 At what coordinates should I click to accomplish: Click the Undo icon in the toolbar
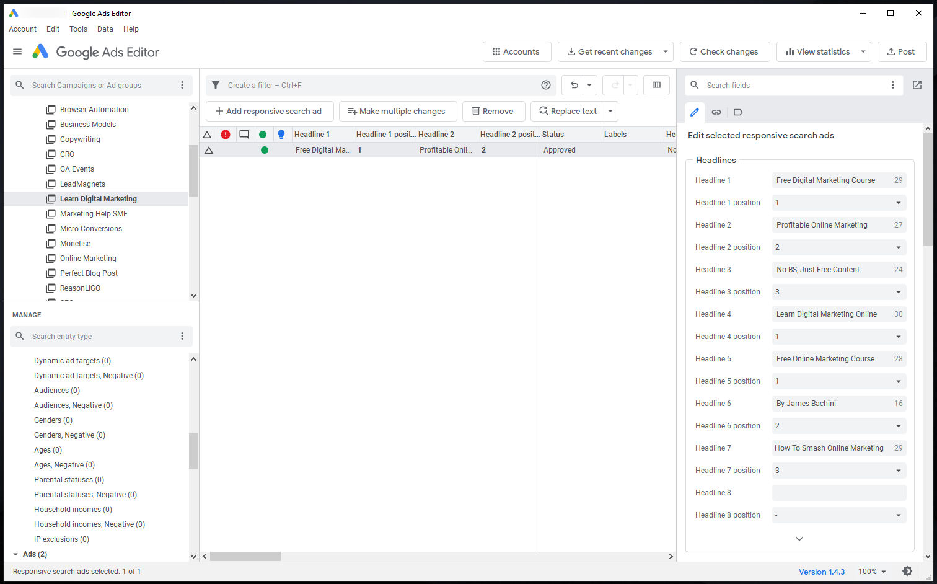(x=574, y=85)
